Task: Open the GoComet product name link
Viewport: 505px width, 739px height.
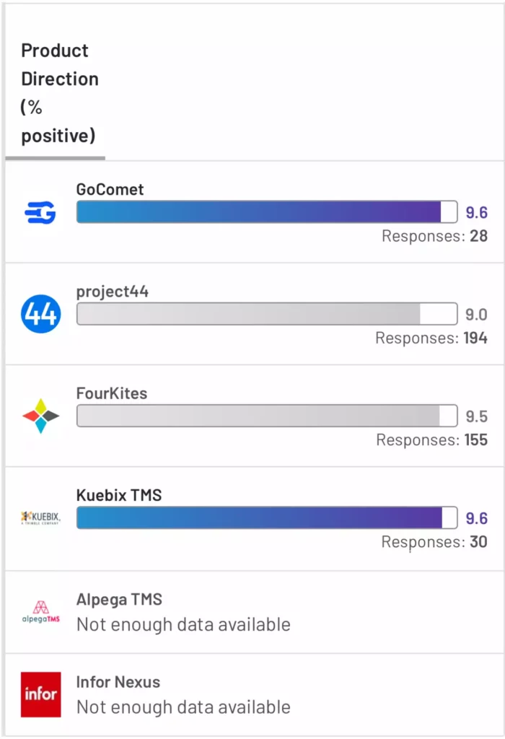Action: point(110,190)
